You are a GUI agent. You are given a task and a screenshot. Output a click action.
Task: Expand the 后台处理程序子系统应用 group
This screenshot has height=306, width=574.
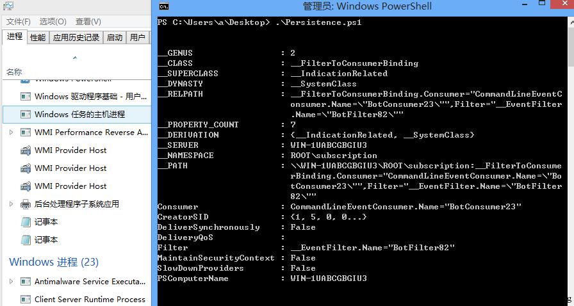11,204
